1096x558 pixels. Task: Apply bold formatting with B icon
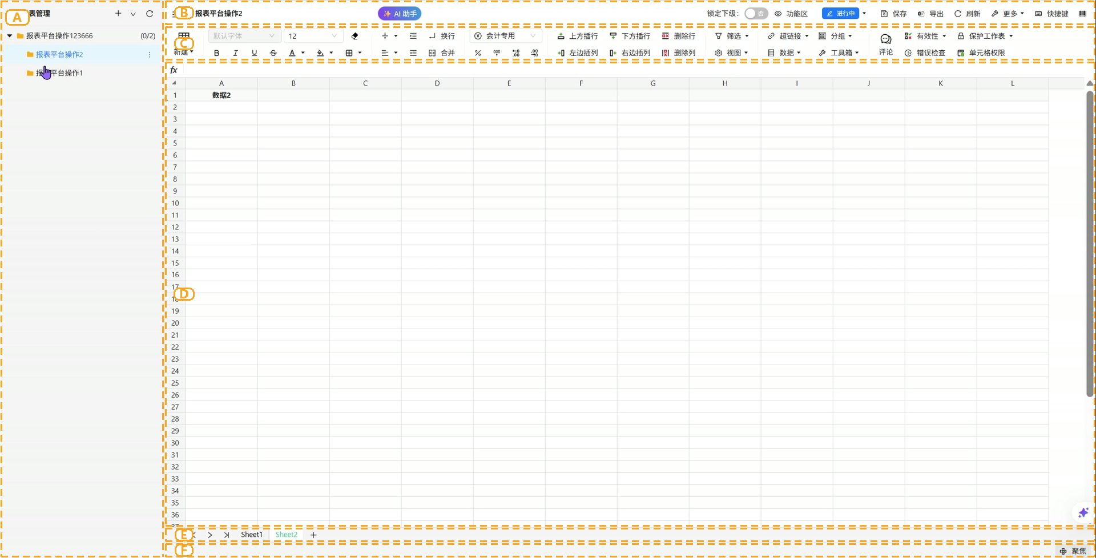(216, 53)
